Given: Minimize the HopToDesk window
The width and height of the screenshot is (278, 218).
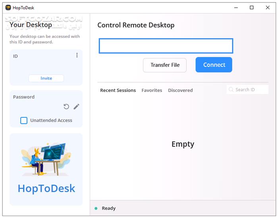Looking at the screenshot, I should tap(234, 8).
